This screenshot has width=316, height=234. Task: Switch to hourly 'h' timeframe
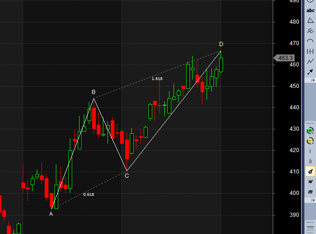pyautogui.click(x=310, y=161)
